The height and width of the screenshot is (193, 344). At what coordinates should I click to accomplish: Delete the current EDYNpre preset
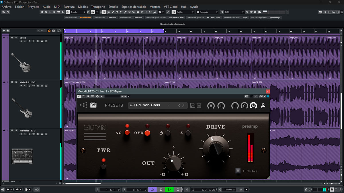pos(199,105)
